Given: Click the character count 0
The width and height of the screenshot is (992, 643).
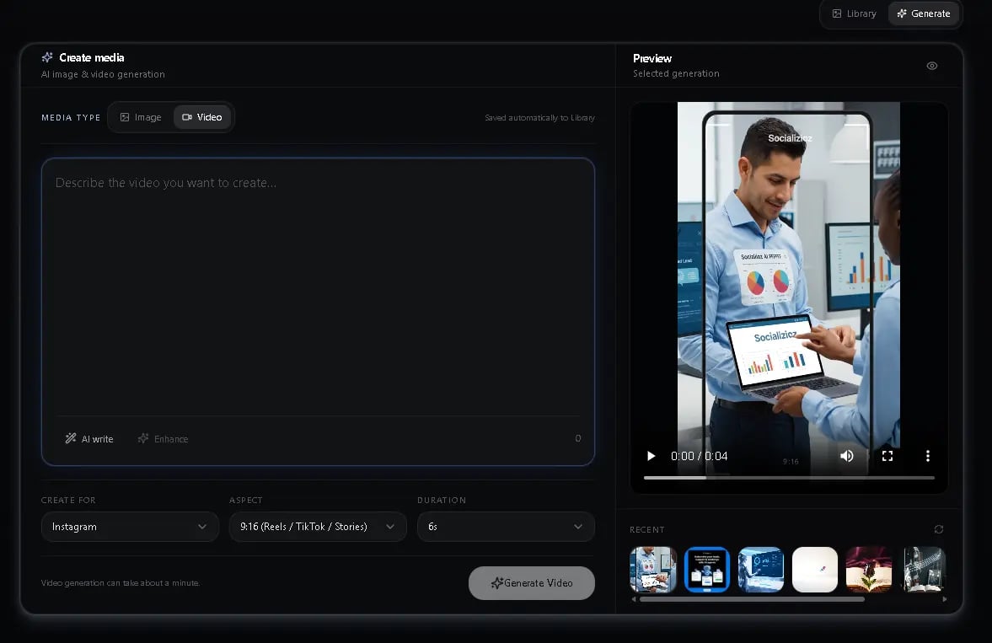Looking at the screenshot, I should pos(577,438).
